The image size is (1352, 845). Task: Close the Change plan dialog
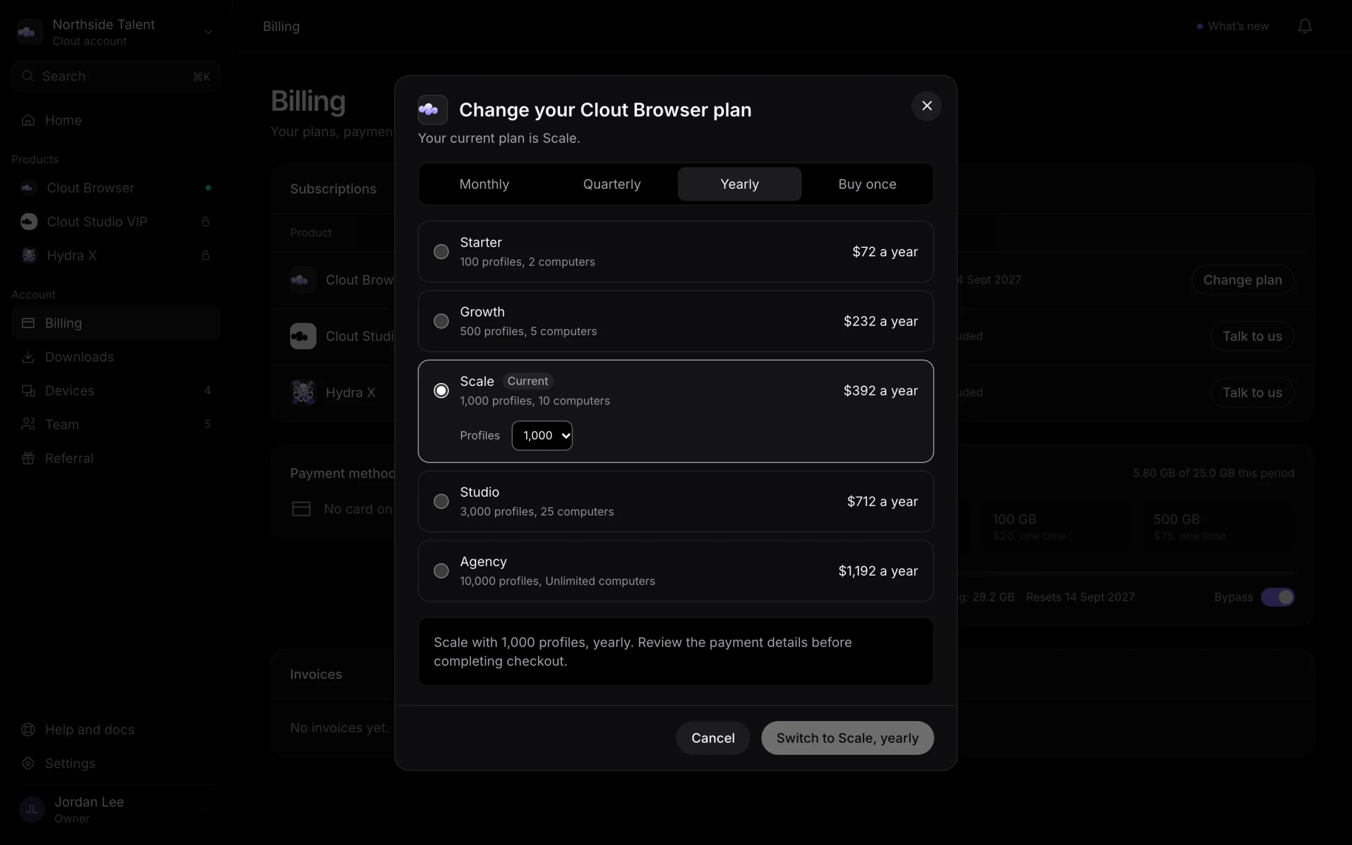pos(927,106)
